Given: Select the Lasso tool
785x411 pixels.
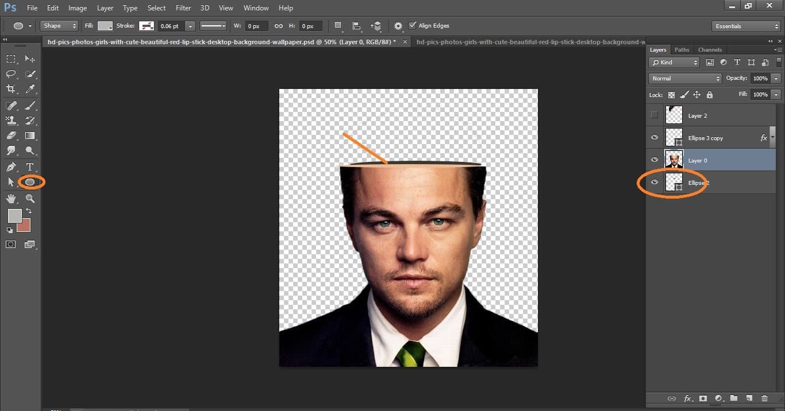Looking at the screenshot, I should click(x=11, y=73).
